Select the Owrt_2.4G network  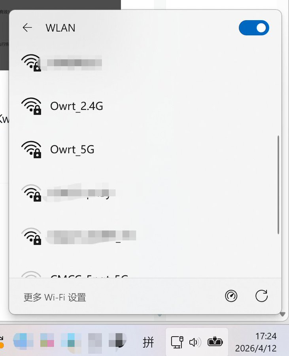145,106
